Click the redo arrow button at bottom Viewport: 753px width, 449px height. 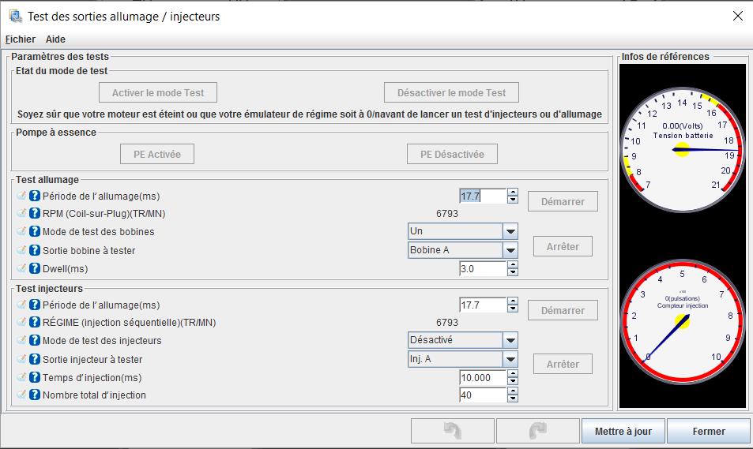pyautogui.click(x=538, y=432)
